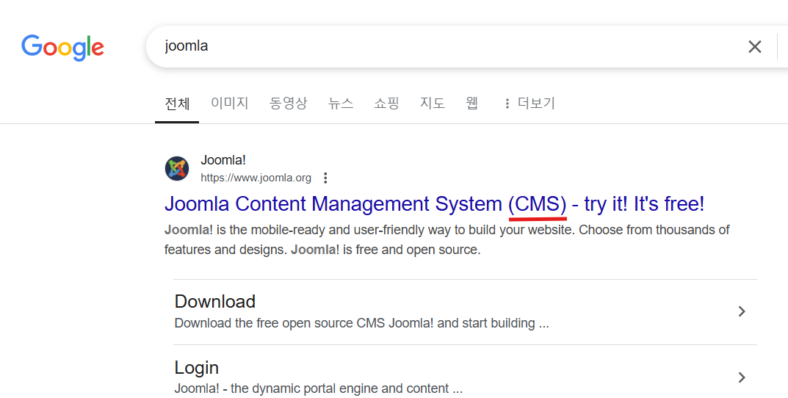This screenshot has width=788, height=398.
Task: Open the Joomla Content Management System result title
Action: (x=434, y=204)
